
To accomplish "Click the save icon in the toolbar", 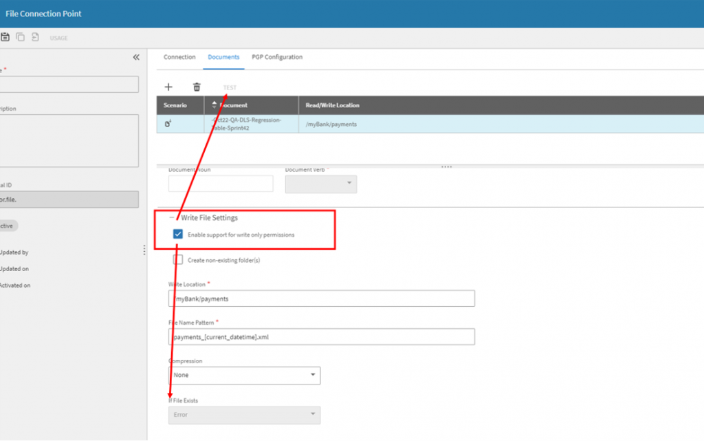I will [5, 37].
